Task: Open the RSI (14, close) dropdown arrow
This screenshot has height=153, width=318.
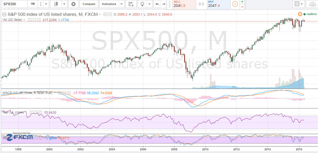Action: coord(26,112)
